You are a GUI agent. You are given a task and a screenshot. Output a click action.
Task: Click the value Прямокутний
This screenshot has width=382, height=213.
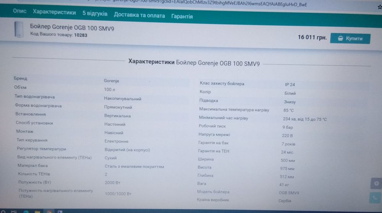tap(118, 107)
